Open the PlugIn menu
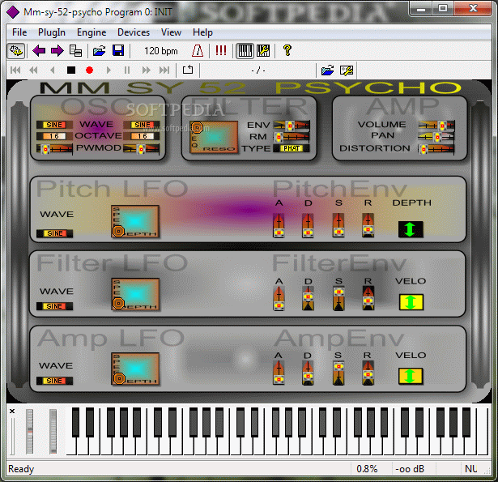 (52, 32)
